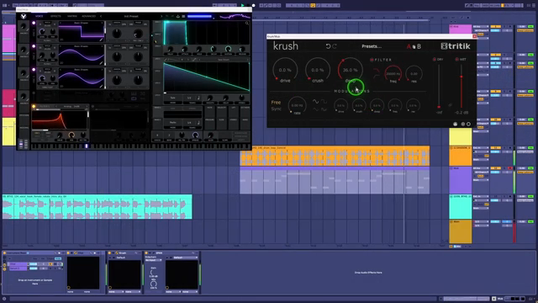Image resolution: width=538 pixels, height=303 pixels.
Task: Open Vital LFO sync tempo 1/2 selector
Action: coord(189,98)
